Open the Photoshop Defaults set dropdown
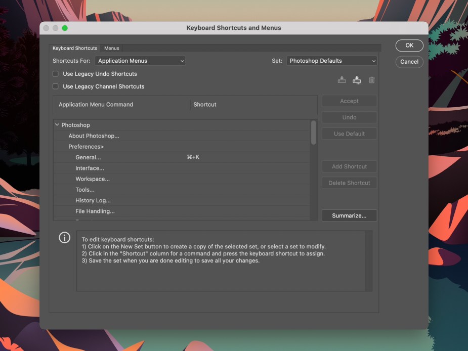Screen dimensions: 468x351 331,60
